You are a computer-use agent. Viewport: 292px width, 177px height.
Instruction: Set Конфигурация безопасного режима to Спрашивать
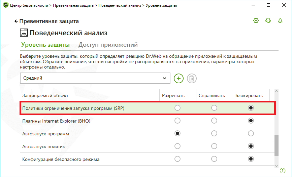coord(214,159)
